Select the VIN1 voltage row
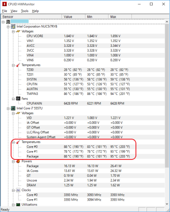The height and width of the screenshot is (212, 170). click(x=95, y=41)
